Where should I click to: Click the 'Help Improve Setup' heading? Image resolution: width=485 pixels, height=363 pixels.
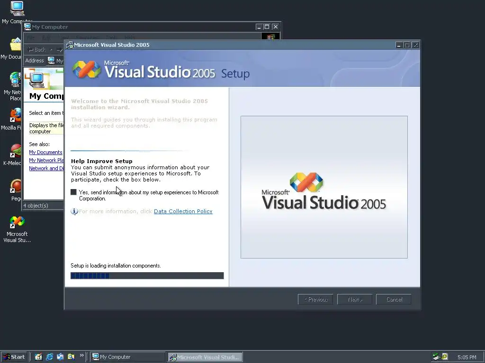point(102,161)
